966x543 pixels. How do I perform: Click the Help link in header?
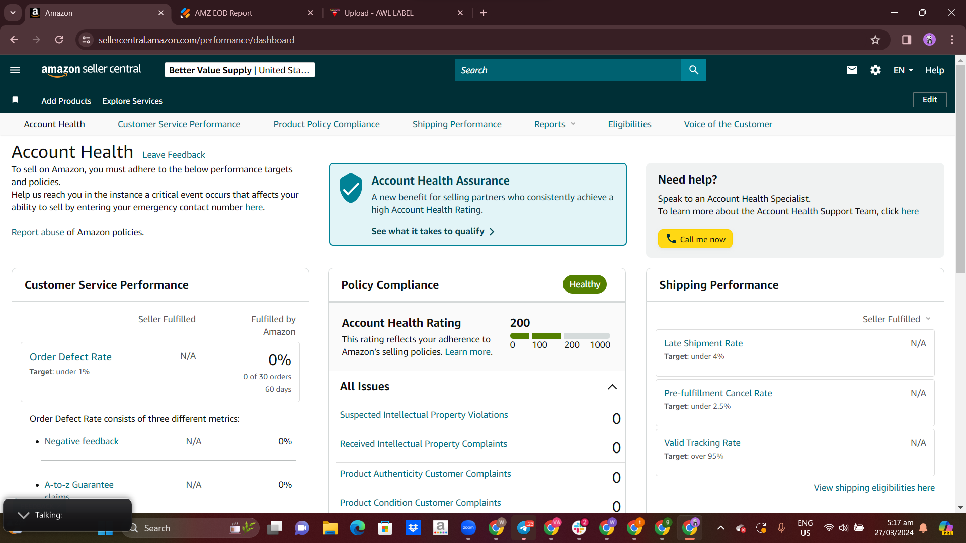[x=934, y=70]
